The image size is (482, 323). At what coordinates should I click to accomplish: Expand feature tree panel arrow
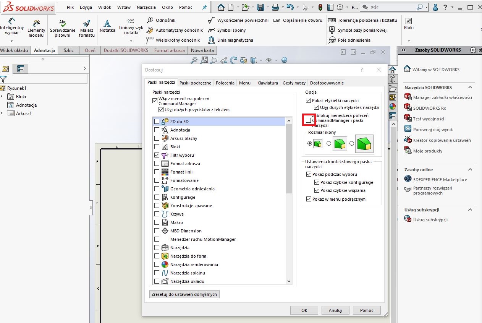tap(84, 68)
